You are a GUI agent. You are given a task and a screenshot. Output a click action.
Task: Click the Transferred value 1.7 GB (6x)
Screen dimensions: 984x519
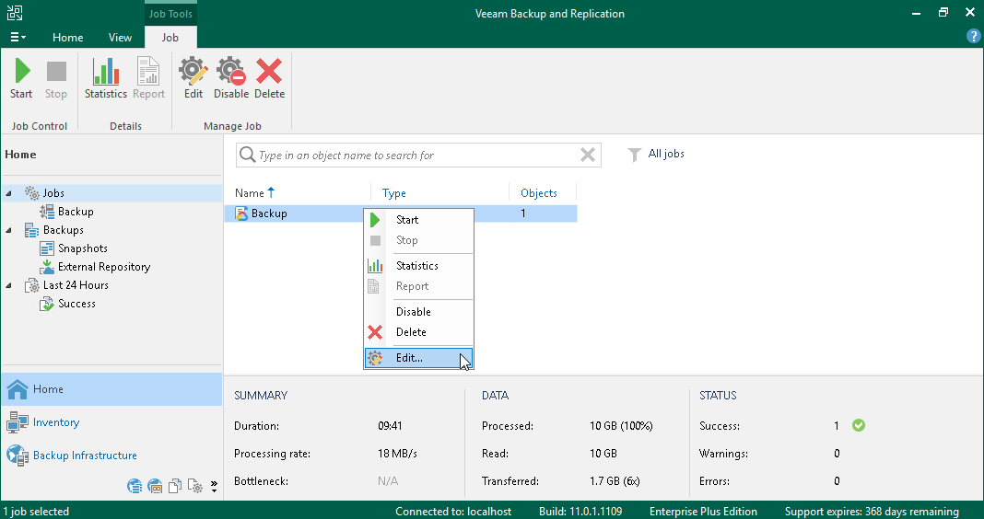[x=615, y=480]
